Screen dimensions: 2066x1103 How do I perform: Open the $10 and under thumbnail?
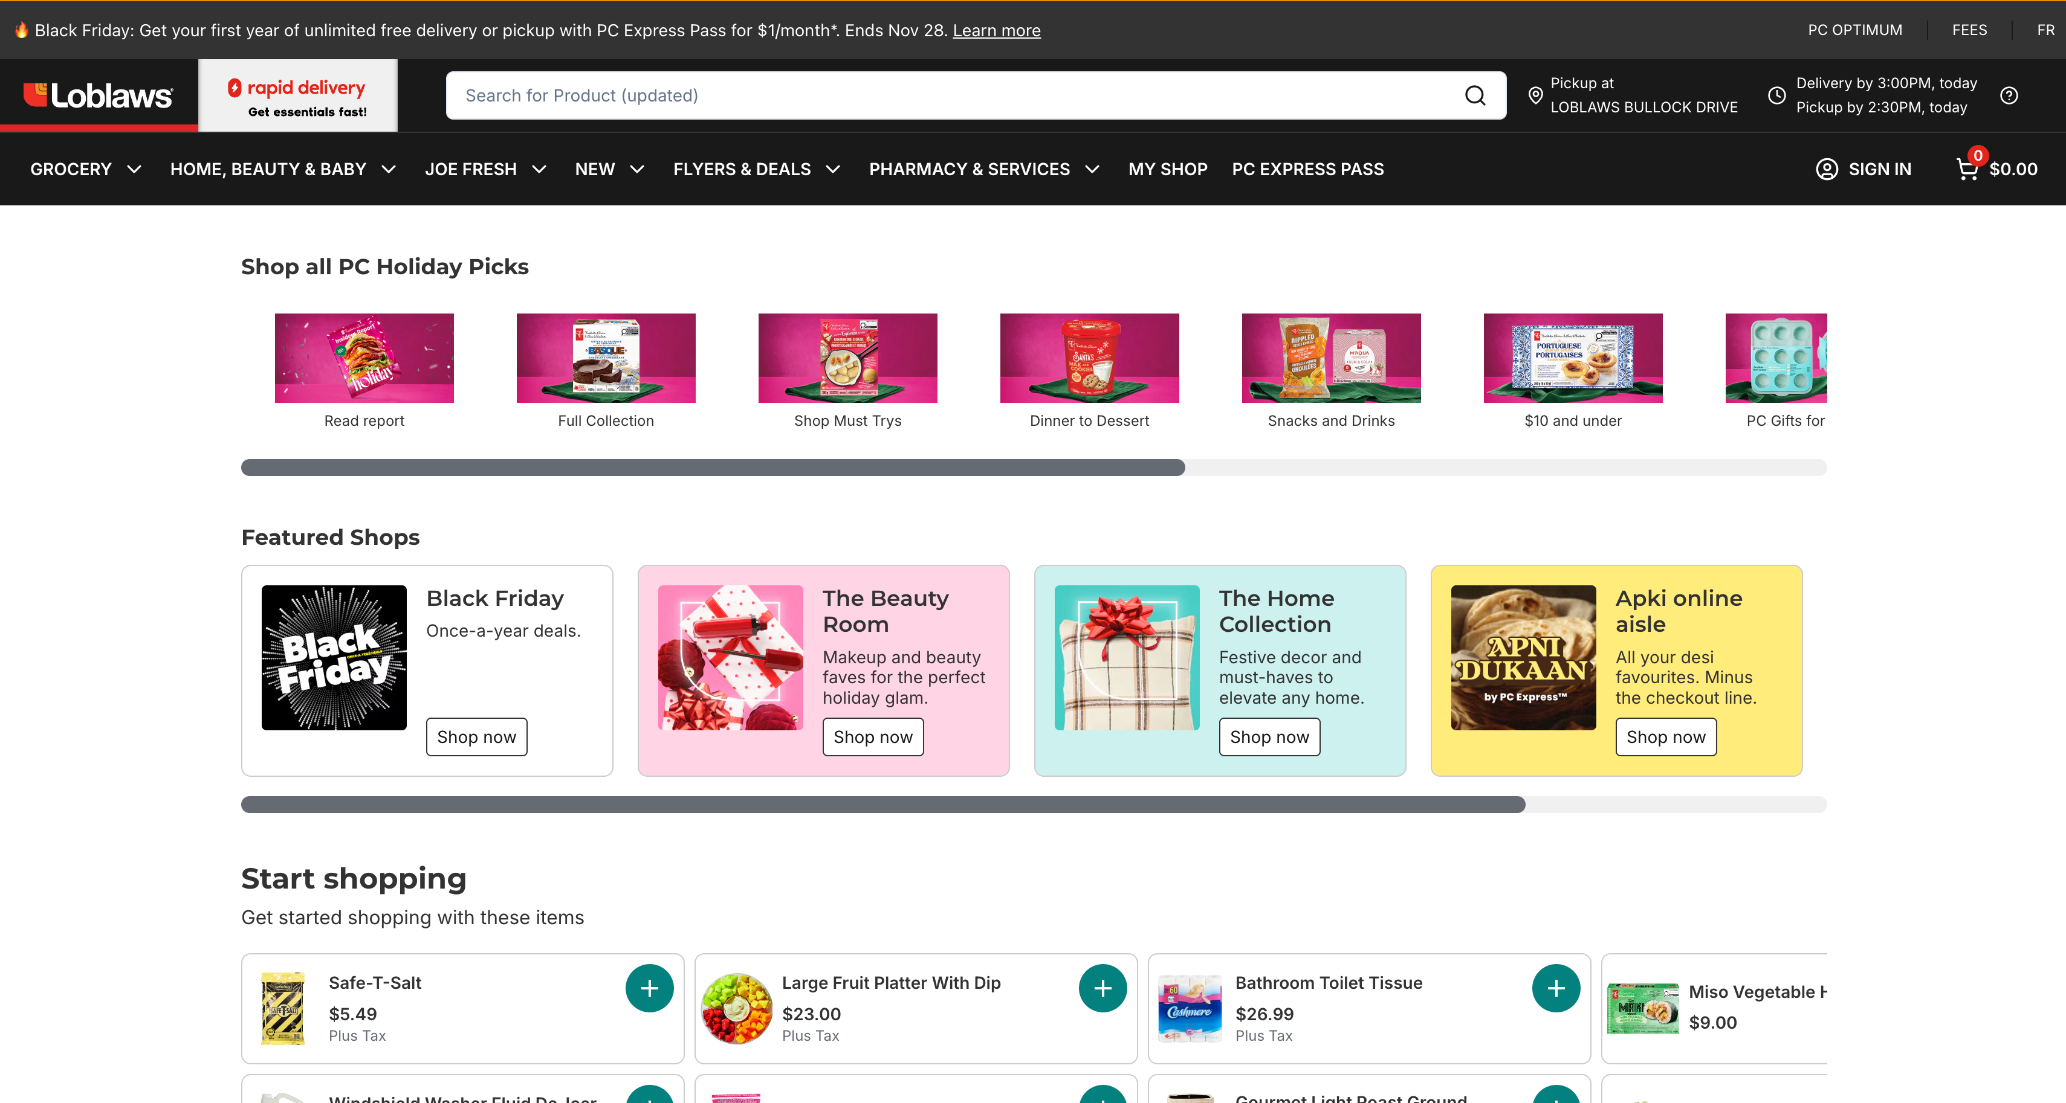pos(1573,358)
